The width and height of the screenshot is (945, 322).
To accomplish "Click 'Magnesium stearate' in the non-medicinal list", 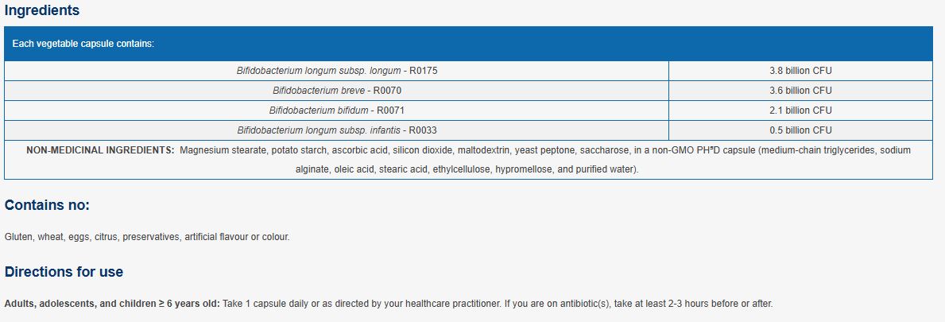I will point(219,149).
